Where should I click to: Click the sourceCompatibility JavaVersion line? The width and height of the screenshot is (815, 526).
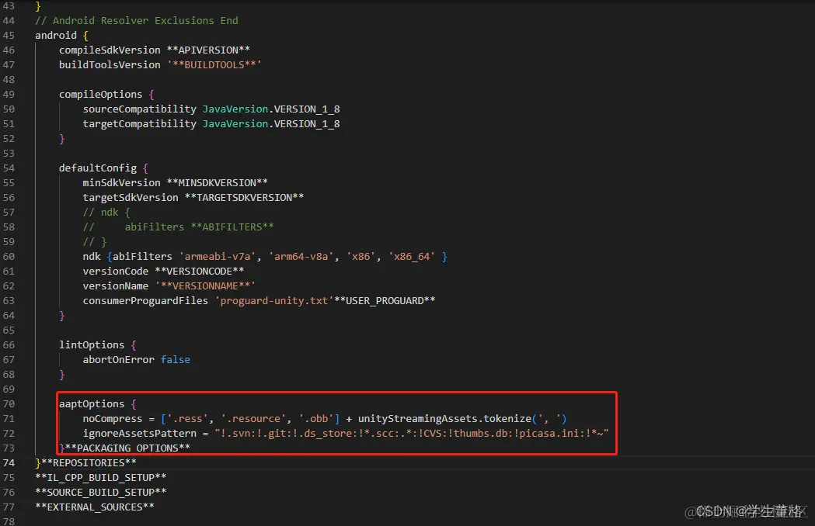tap(211, 109)
